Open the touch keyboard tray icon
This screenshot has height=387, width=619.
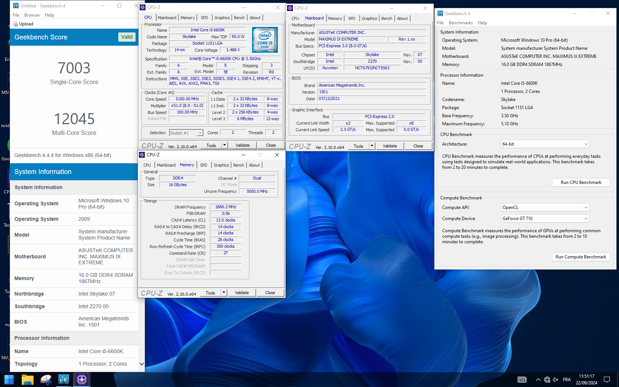[522, 380]
